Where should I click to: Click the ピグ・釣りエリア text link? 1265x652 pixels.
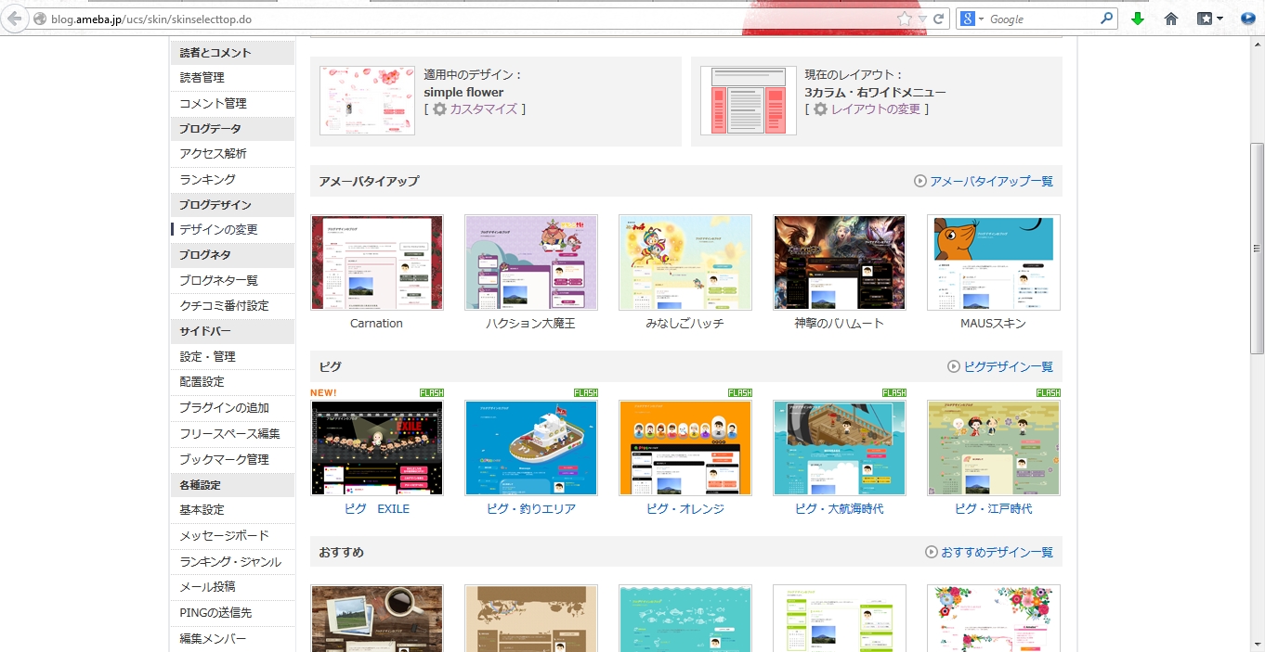coord(531,509)
